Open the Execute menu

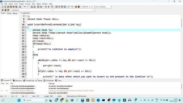pos(28,4)
